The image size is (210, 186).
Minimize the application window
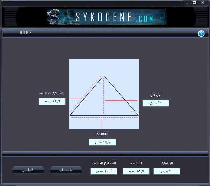pyautogui.click(x=188, y=2)
